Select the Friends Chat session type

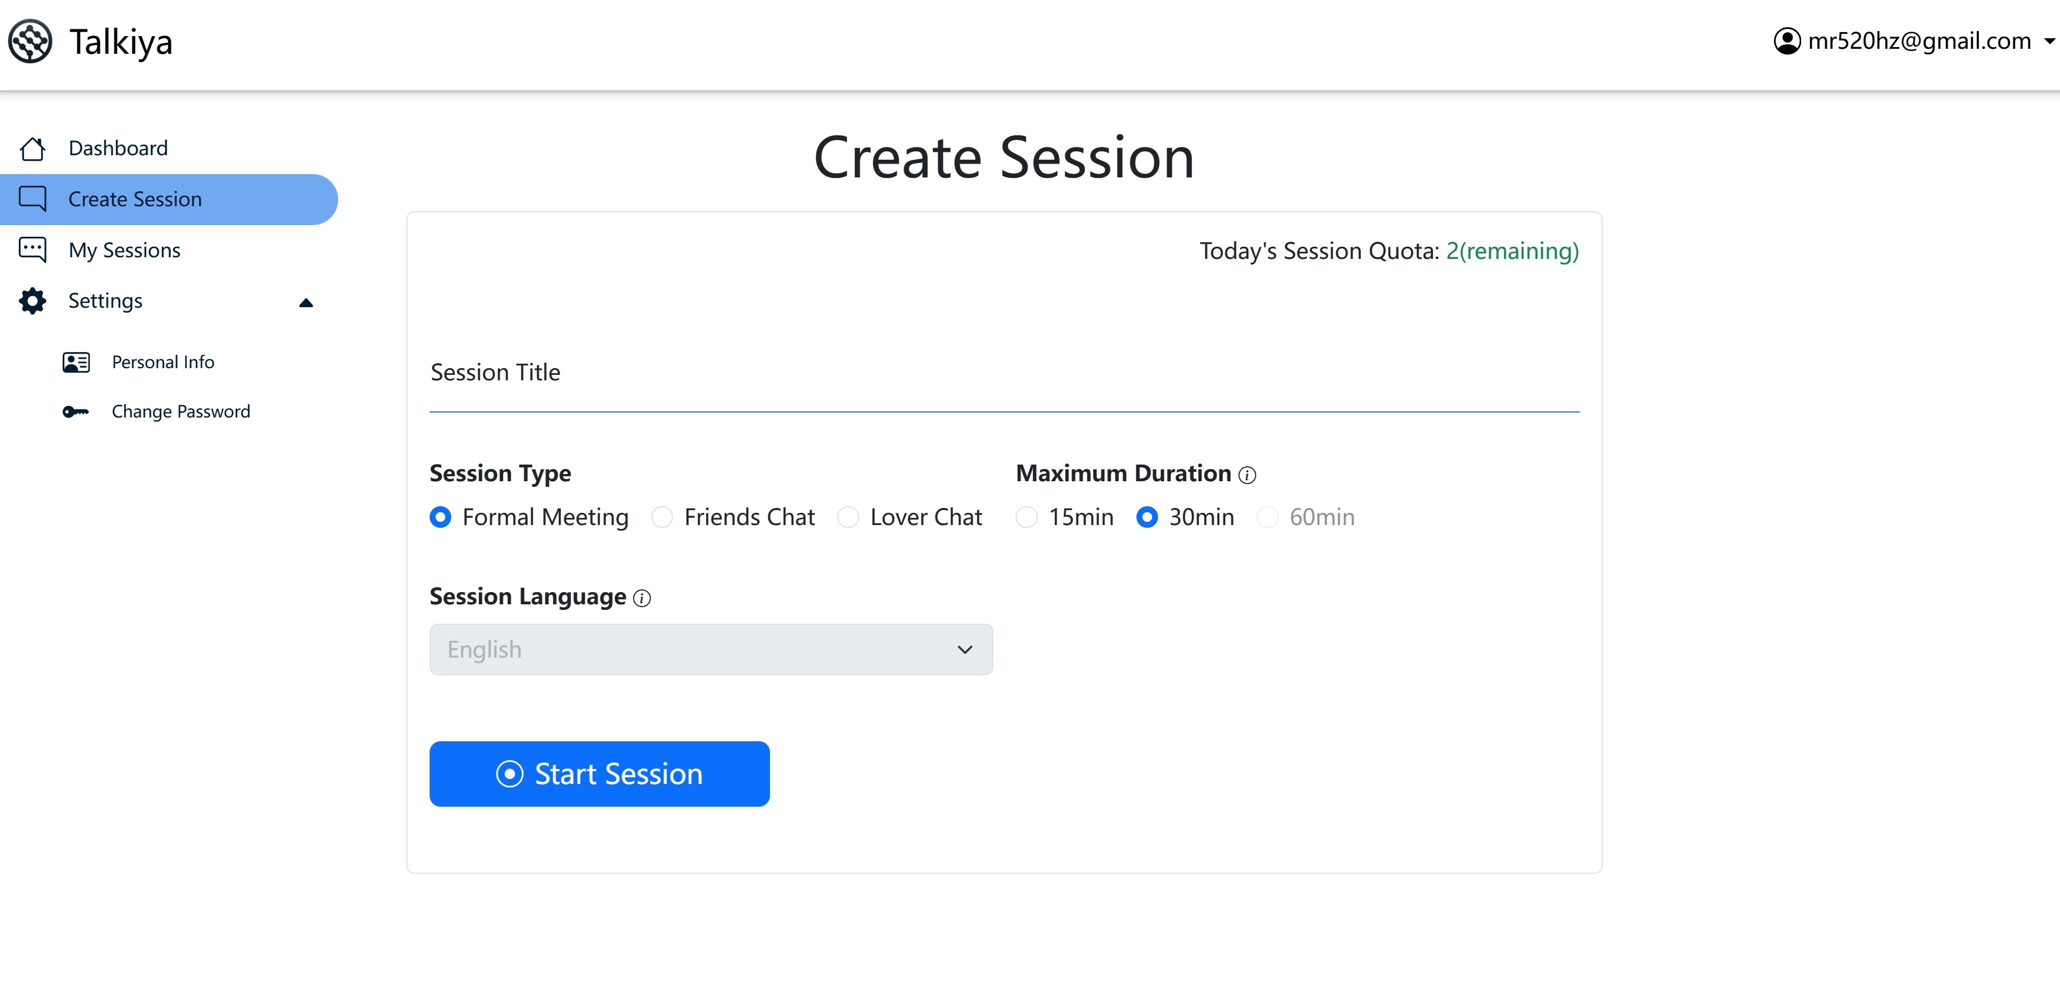click(x=662, y=517)
